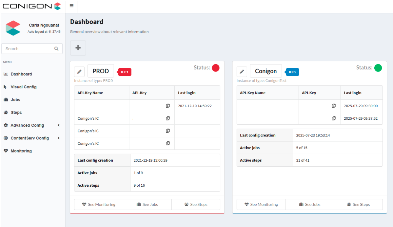This screenshot has height=227, width=393.
Task: Click user name Carla Ngouanat
Action: tap(44, 25)
